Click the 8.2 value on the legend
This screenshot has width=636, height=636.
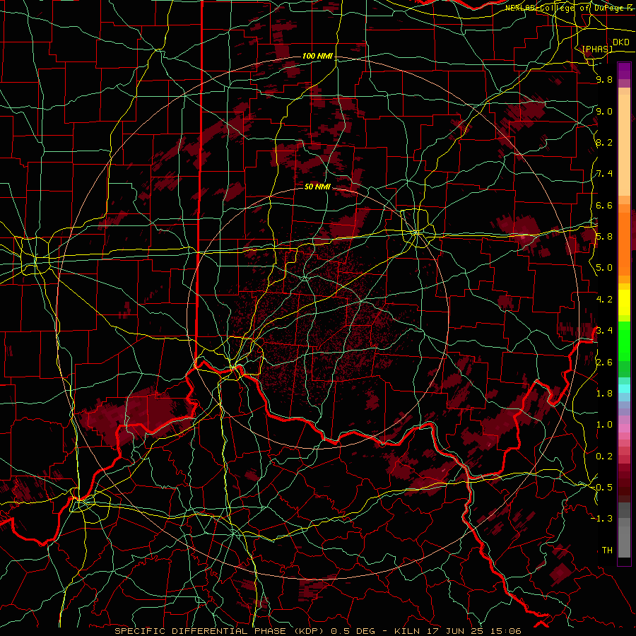pos(604,142)
